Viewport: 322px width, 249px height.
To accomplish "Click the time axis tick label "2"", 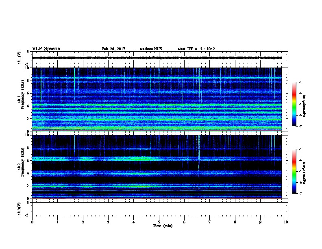I will [x=83, y=222].
